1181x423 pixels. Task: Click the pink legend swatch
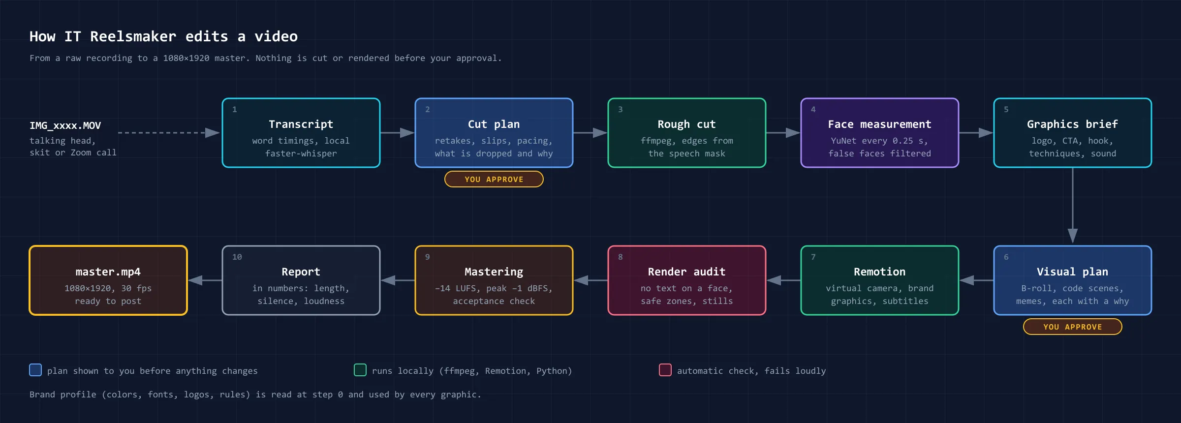[x=665, y=370]
